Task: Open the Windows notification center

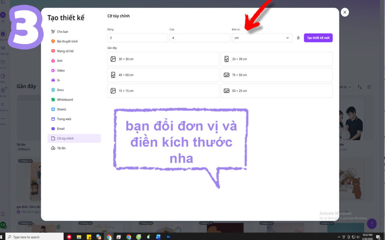Action: coord(378,237)
